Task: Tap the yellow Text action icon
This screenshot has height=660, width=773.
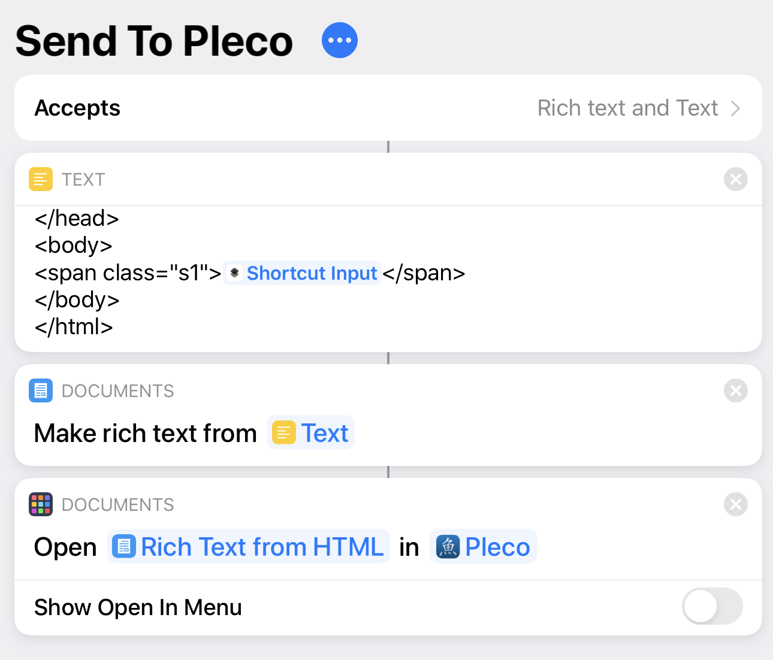Action: (x=41, y=179)
